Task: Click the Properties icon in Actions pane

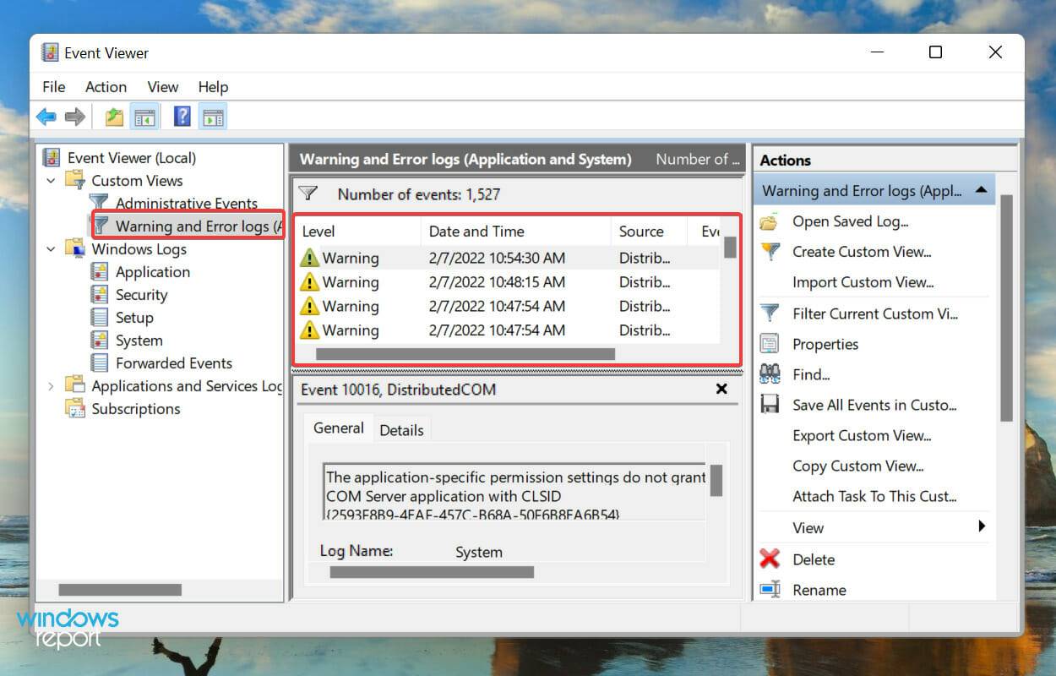Action: tap(770, 344)
